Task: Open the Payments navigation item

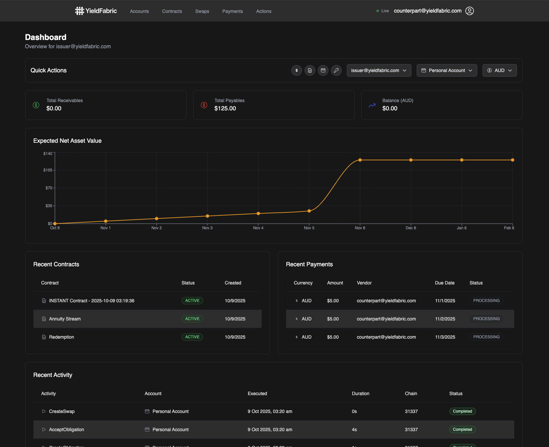Action: click(x=232, y=11)
